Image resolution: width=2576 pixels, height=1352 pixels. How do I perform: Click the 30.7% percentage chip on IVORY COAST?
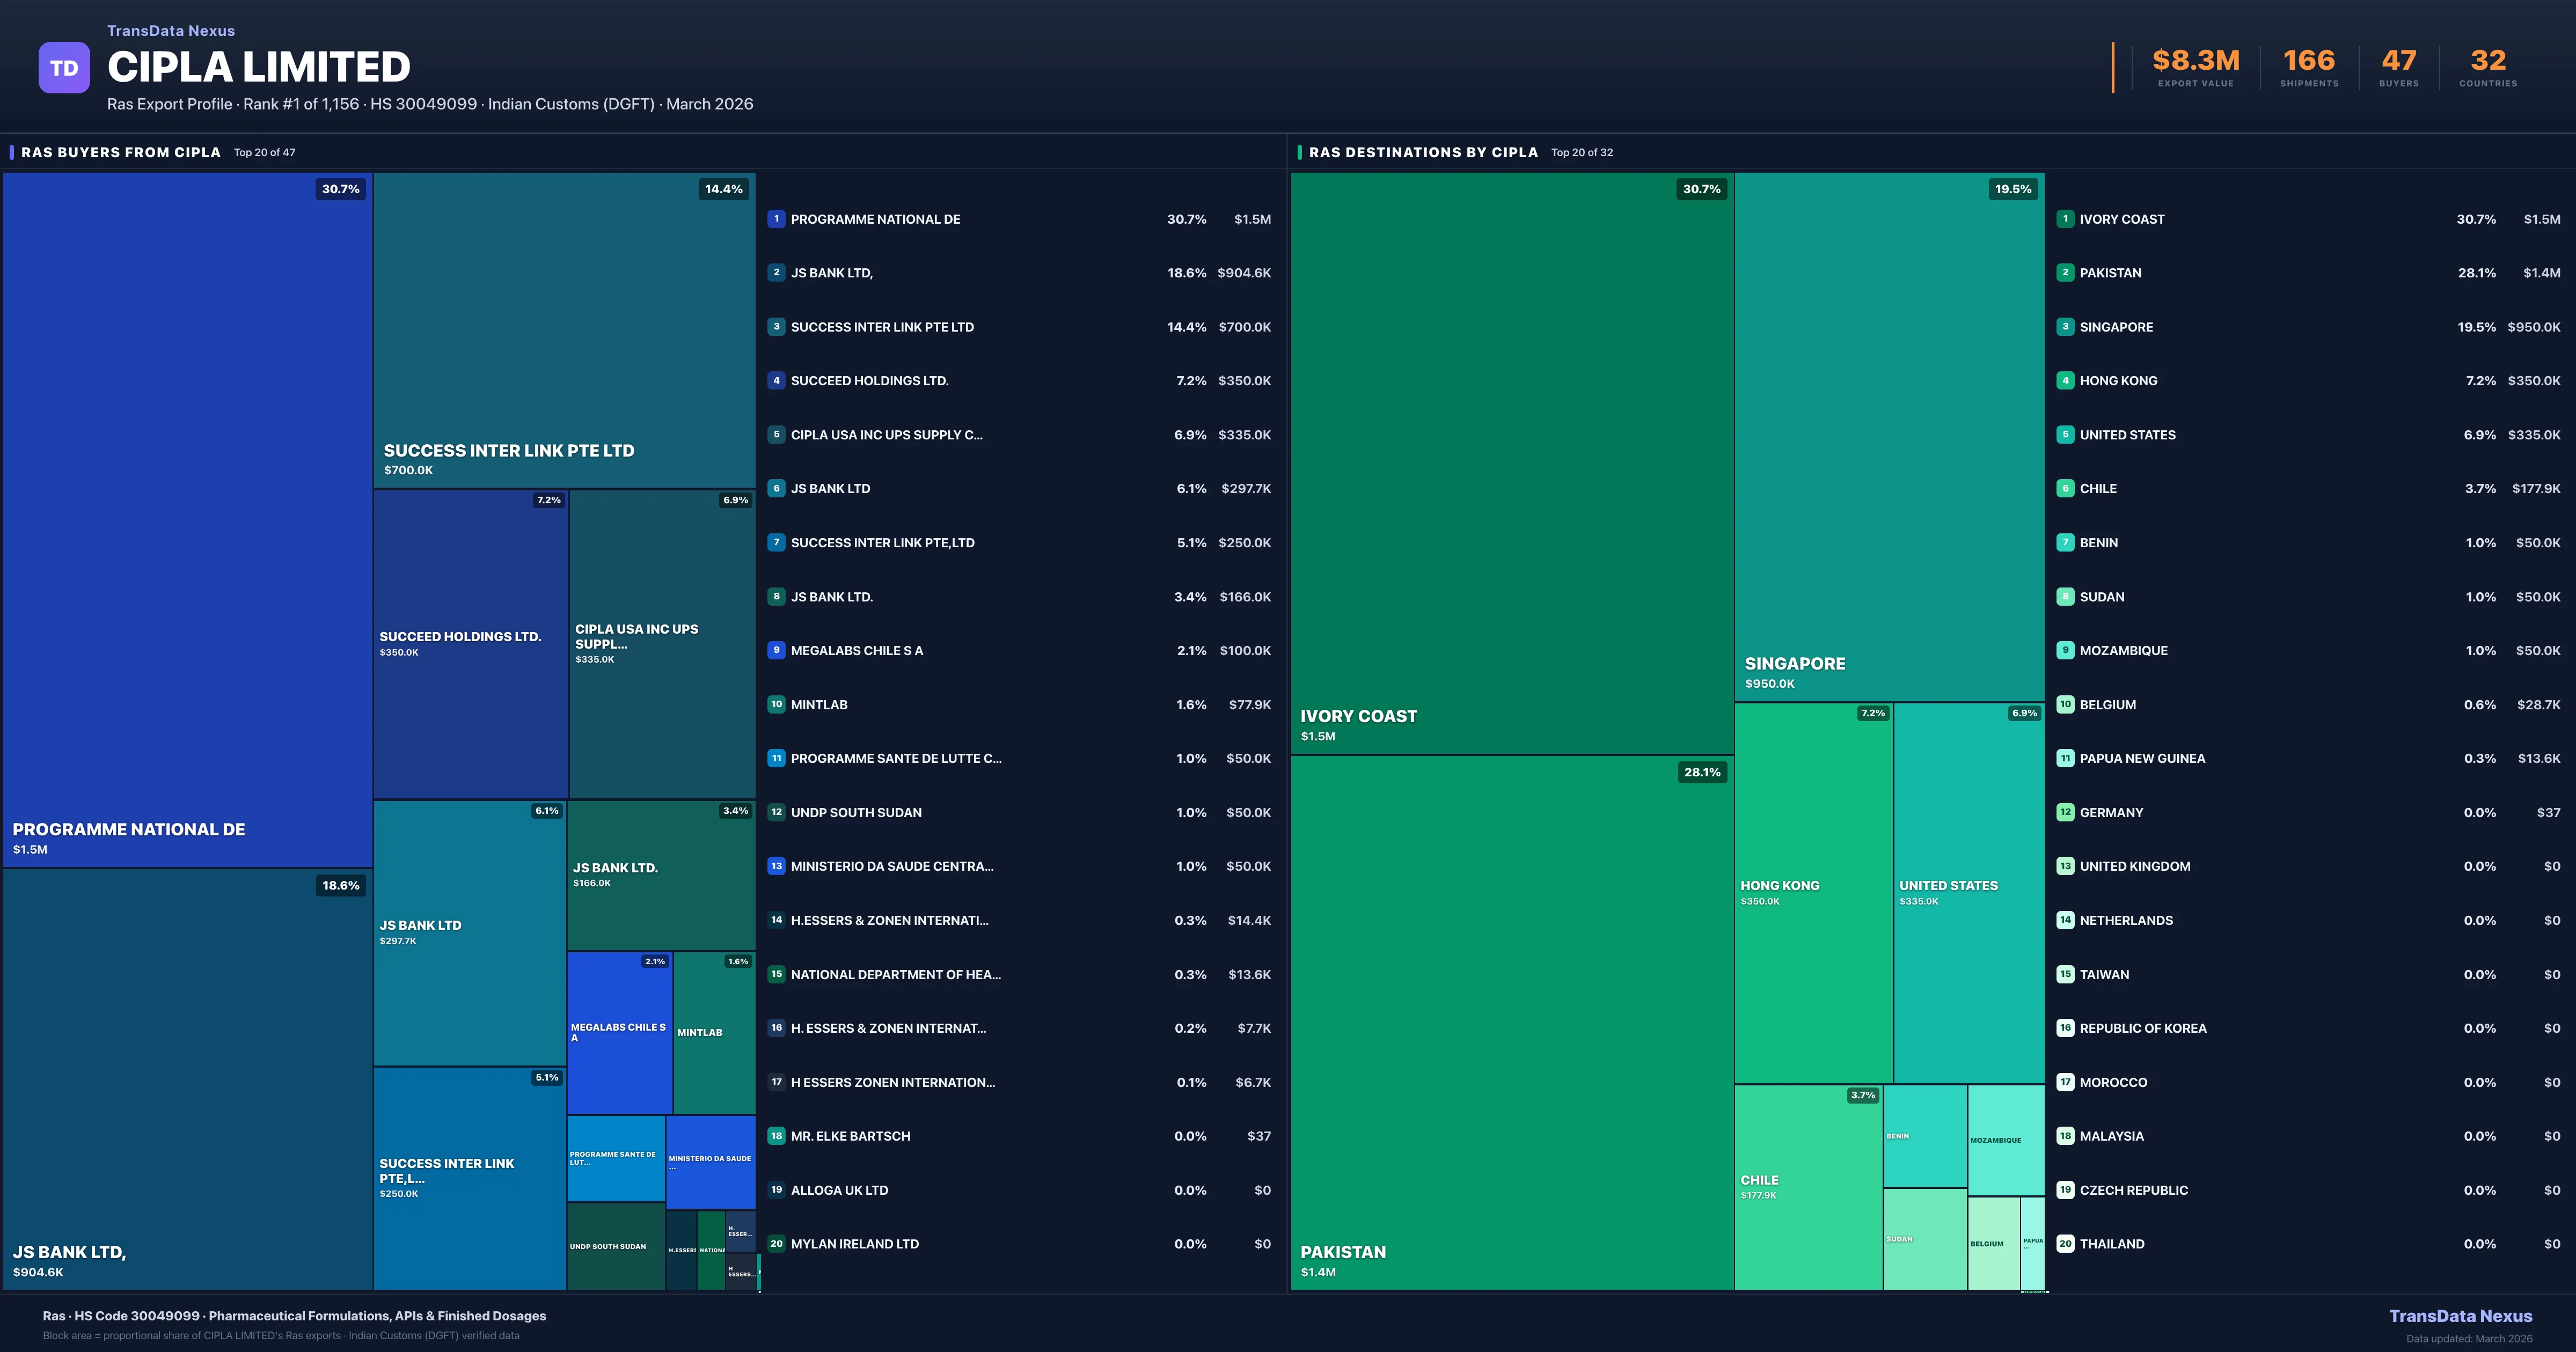pyautogui.click(x=1701, y=189)
